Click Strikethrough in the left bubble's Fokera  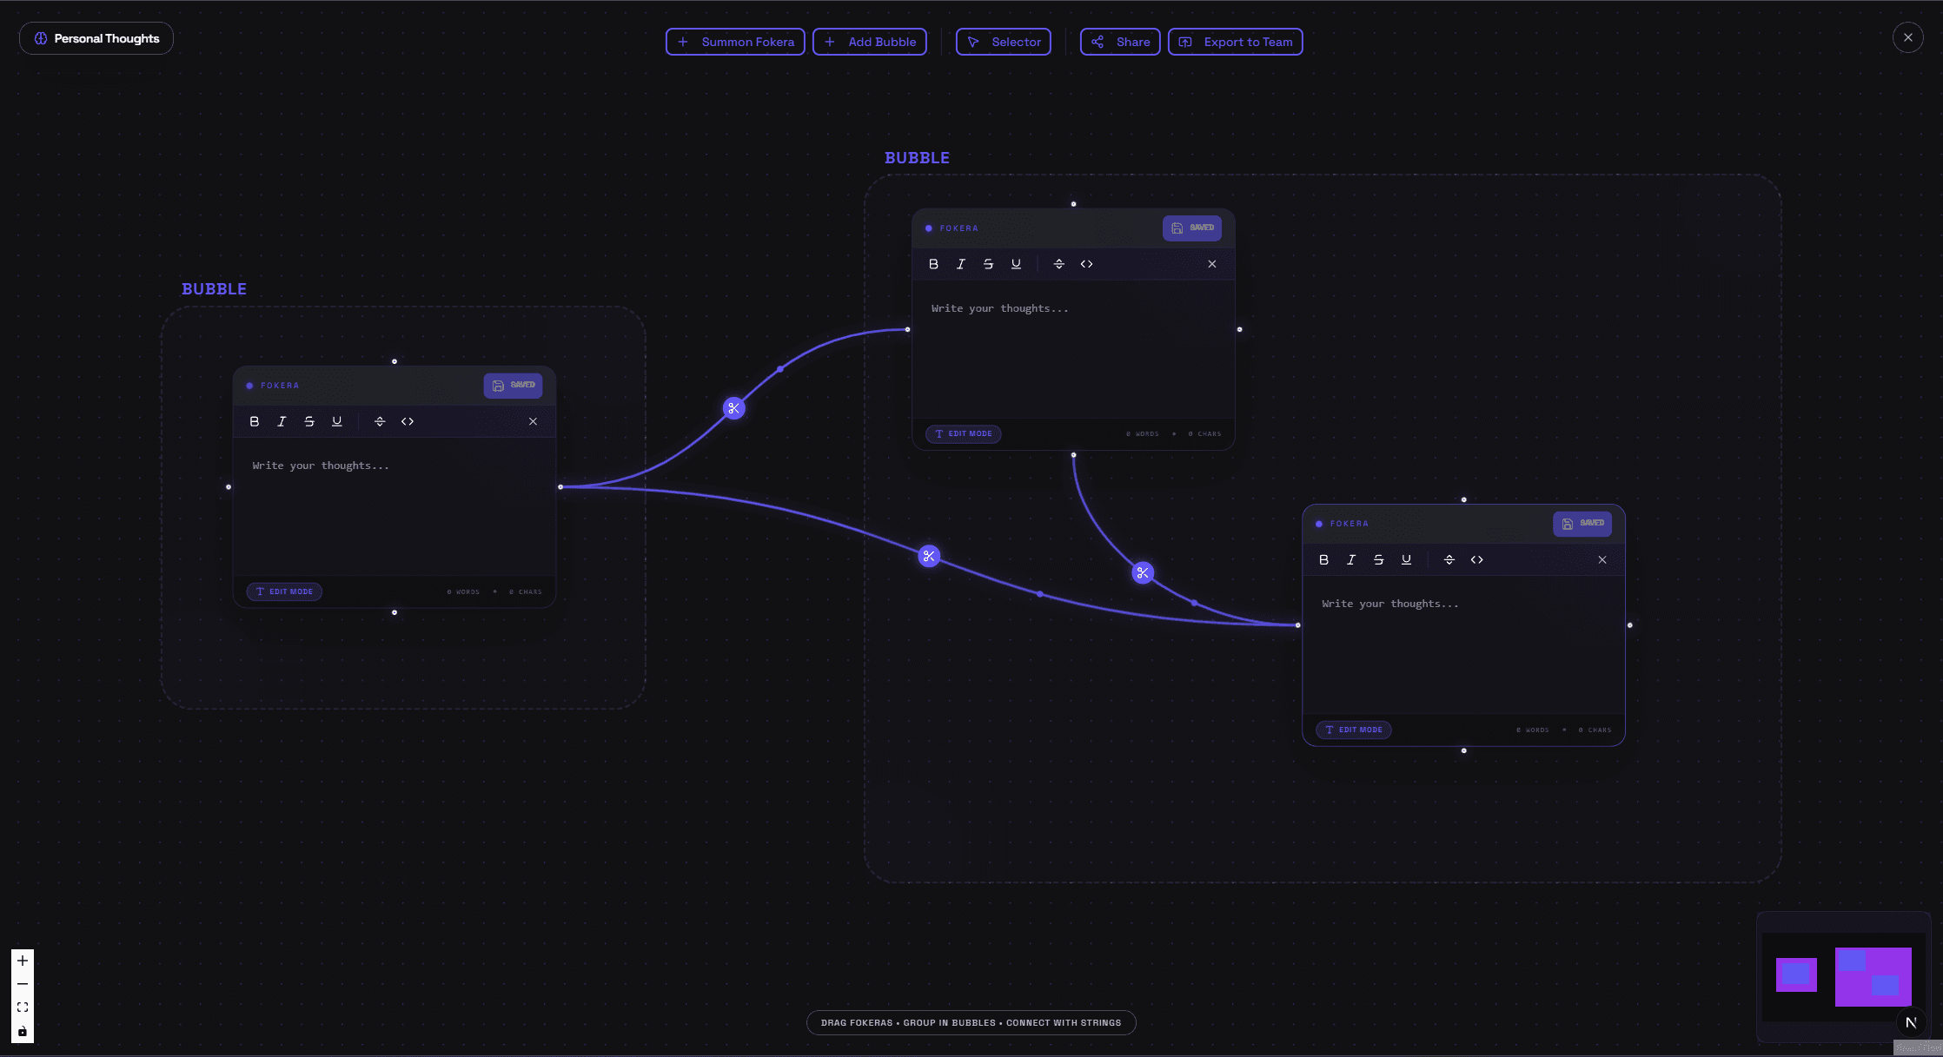point(309,421)
